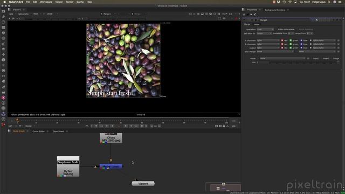
Task: Enable Video colorspace checkbox
Action: [x=276, y=29]
